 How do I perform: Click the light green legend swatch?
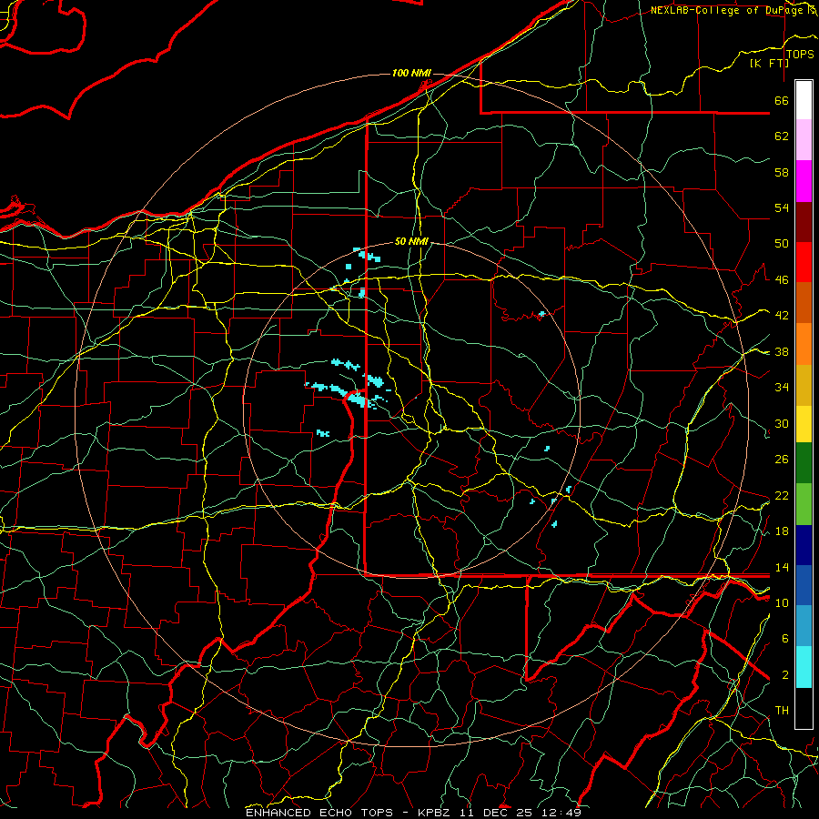tap(804, 504)
